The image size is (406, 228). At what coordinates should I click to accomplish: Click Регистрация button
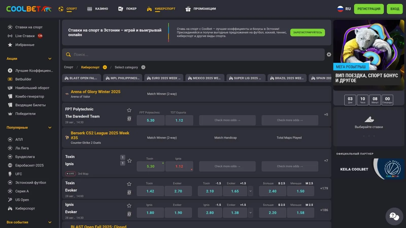[369, 9]
